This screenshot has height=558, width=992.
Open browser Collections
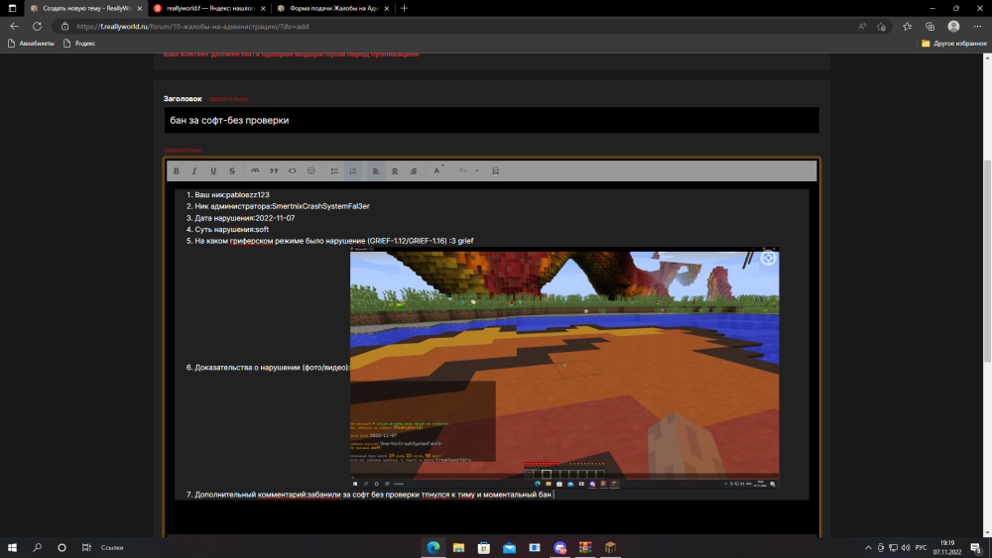coord(930,27)
